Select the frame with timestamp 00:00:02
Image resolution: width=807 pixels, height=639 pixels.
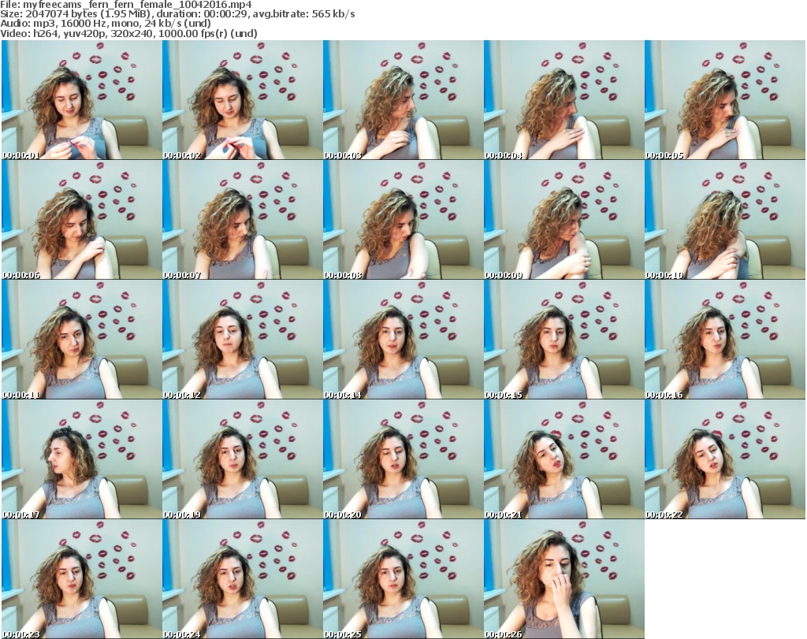tap(242, 100)
